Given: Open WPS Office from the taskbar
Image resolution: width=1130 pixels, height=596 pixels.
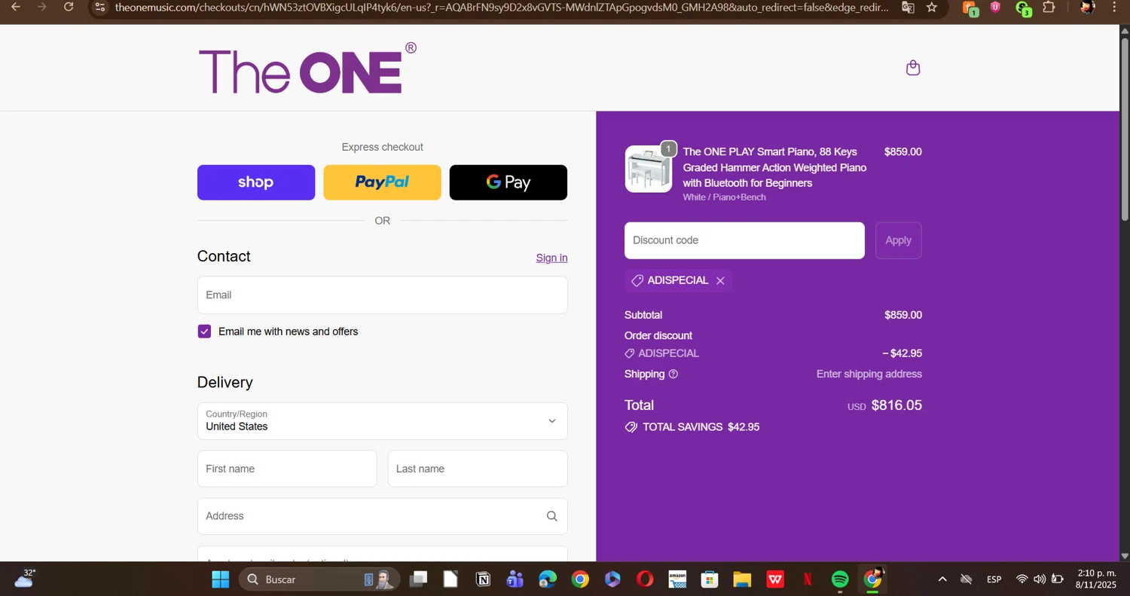Looking at the screenshot, I should [775, 579].
